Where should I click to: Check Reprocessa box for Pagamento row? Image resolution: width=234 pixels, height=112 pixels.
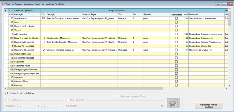pyautogui.click(x=176, y=62)
